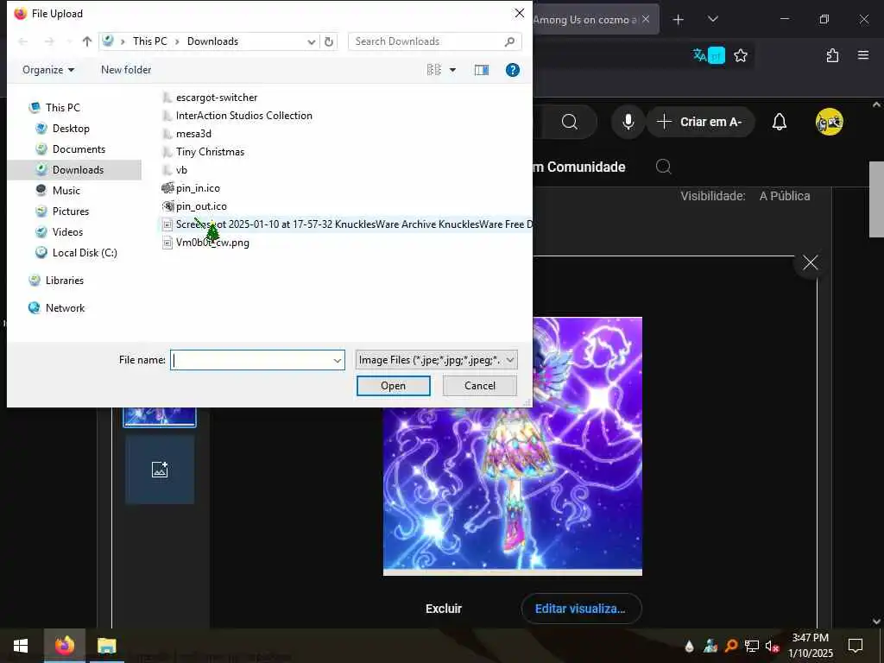This screenshot has width=884, height=663.
Task: Select This PC in the navigation tree
Action: click(63, 107)
